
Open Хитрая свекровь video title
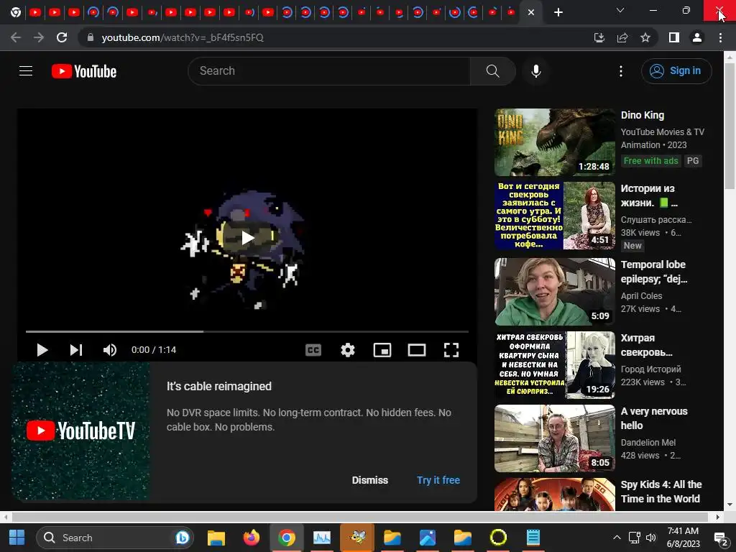pyautogui.click(x=646, y=344)
